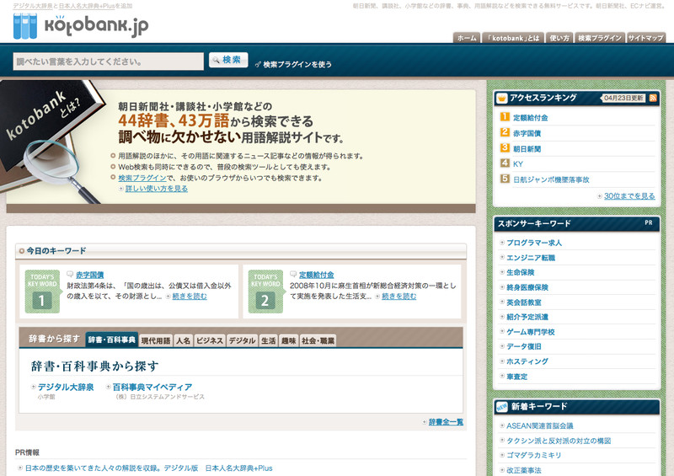The image size is (674, 476).
Task: Open sponsor keyword 車査定
Action: [517, 377]
